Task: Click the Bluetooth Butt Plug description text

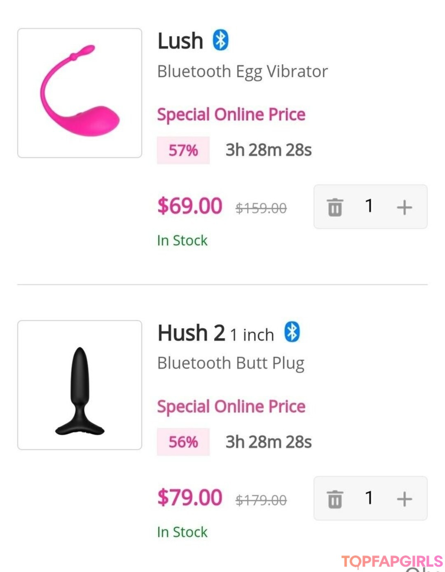Action: [231, 363]
